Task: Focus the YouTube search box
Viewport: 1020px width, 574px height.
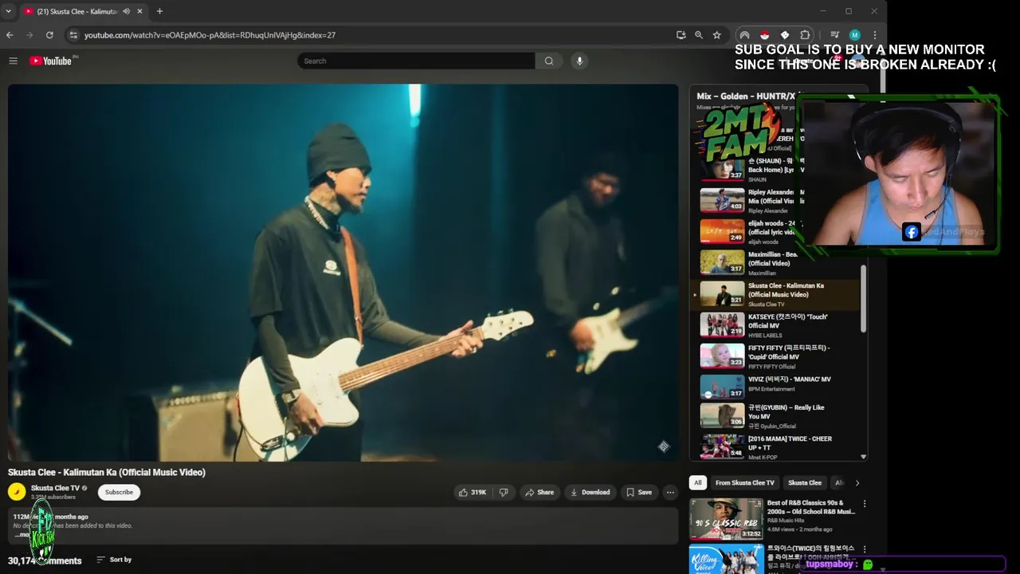Action: coord(416,61)
